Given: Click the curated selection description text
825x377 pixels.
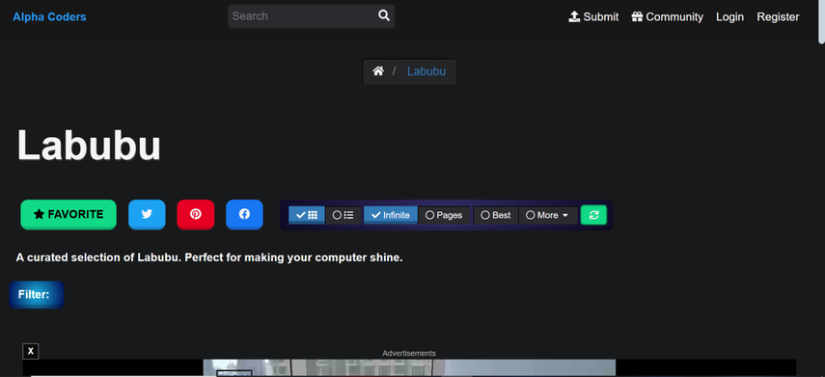Looking at the screenshot, I should coord(209,257).
